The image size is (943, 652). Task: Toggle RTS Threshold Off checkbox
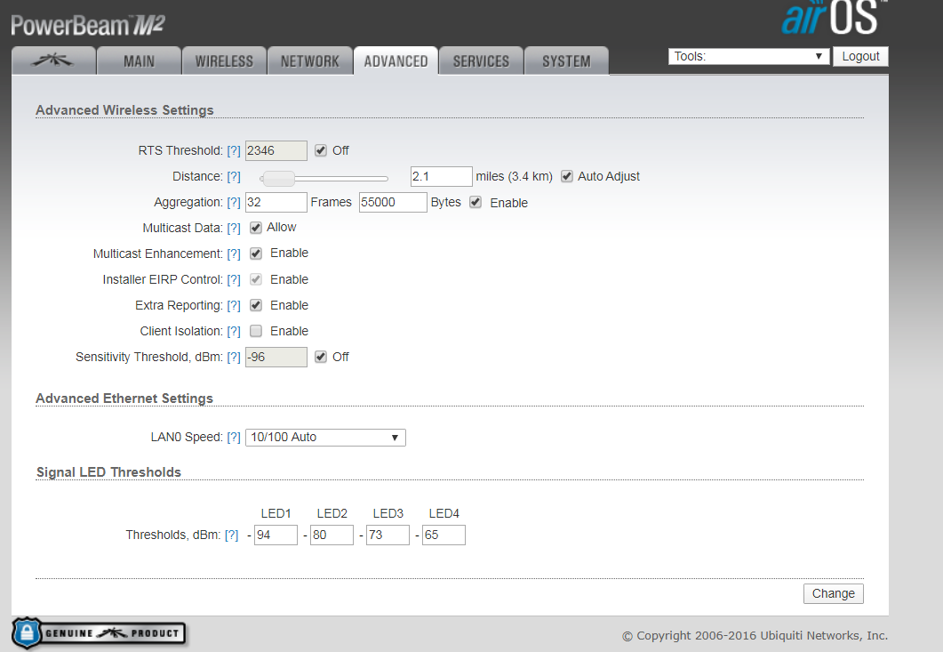(321, 150)
